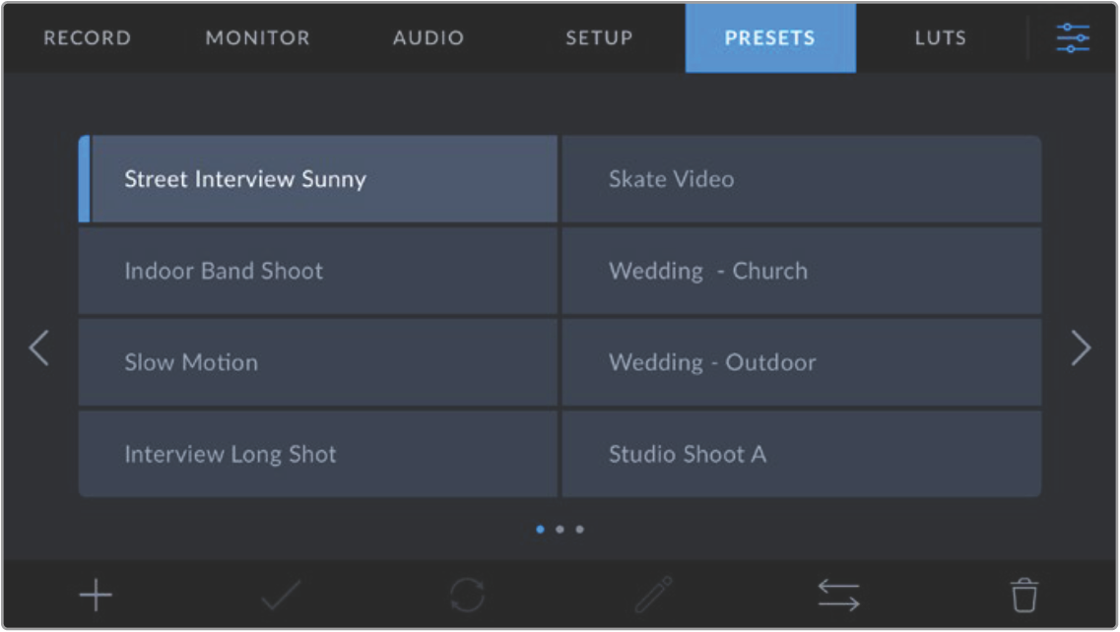Tap the edit preset pencil icon
Image resolution: width=1120 pixels, height=632 pixels.
tap(653, 596)
